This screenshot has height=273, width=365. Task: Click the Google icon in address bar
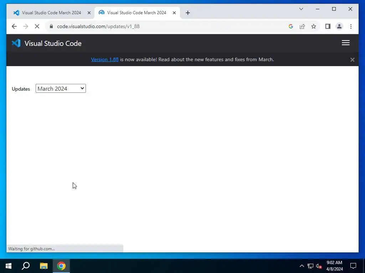coord(291,26)
